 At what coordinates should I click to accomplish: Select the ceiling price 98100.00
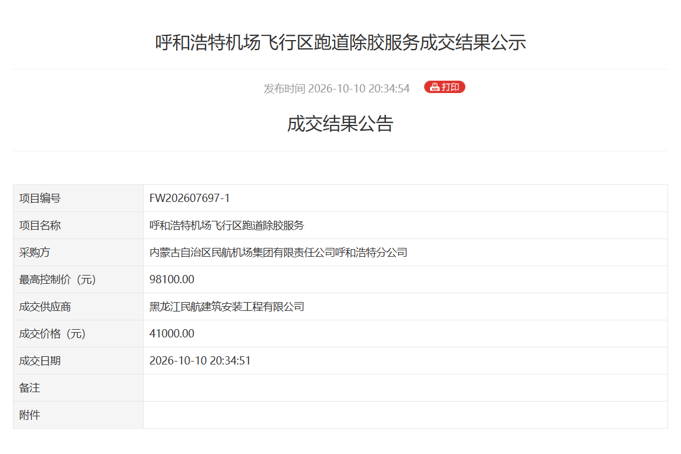172,280
